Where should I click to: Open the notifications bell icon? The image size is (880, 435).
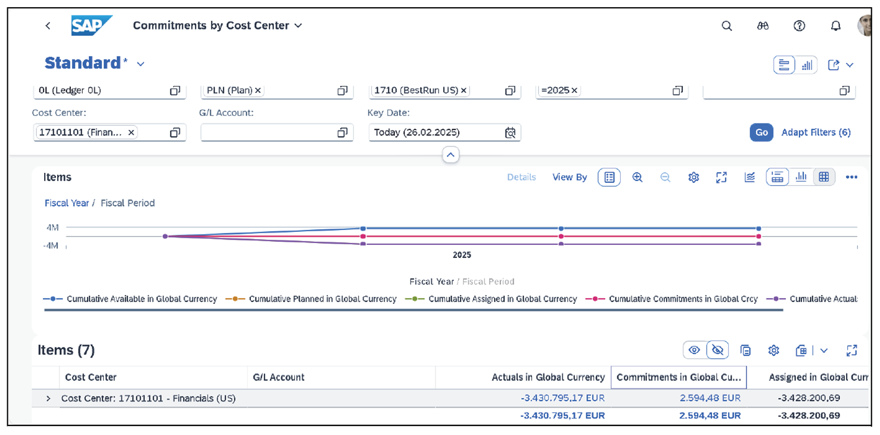[x=836, y=26]
